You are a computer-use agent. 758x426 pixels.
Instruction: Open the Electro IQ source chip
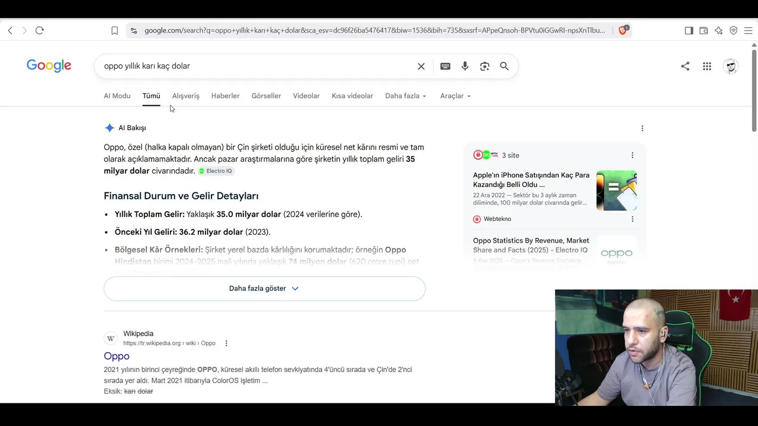(x=216, y=171)
